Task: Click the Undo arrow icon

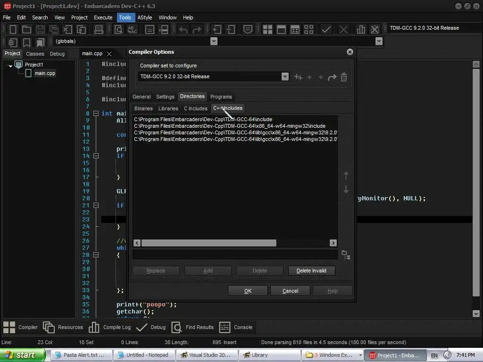Action: (x=183, y=30)
